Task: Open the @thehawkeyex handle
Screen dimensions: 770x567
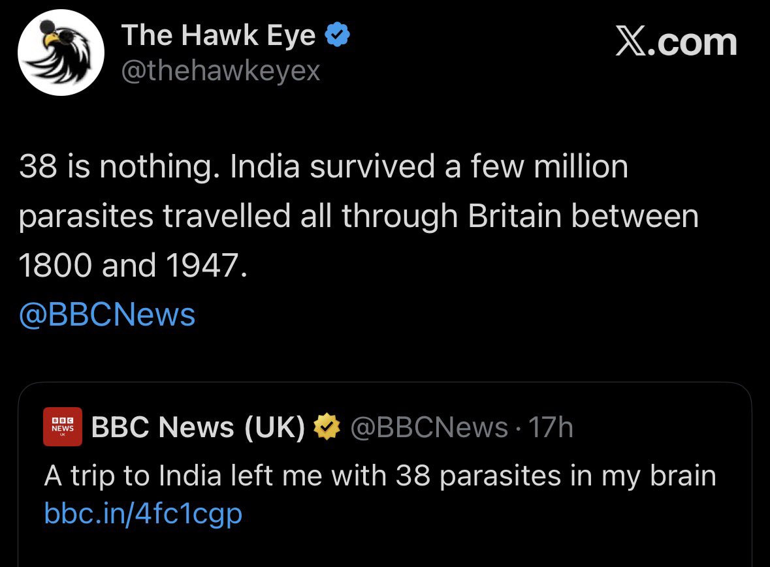Action: coord(221,70)
